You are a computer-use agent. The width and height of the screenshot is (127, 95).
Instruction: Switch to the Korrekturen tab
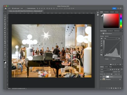tap(110, 31)
